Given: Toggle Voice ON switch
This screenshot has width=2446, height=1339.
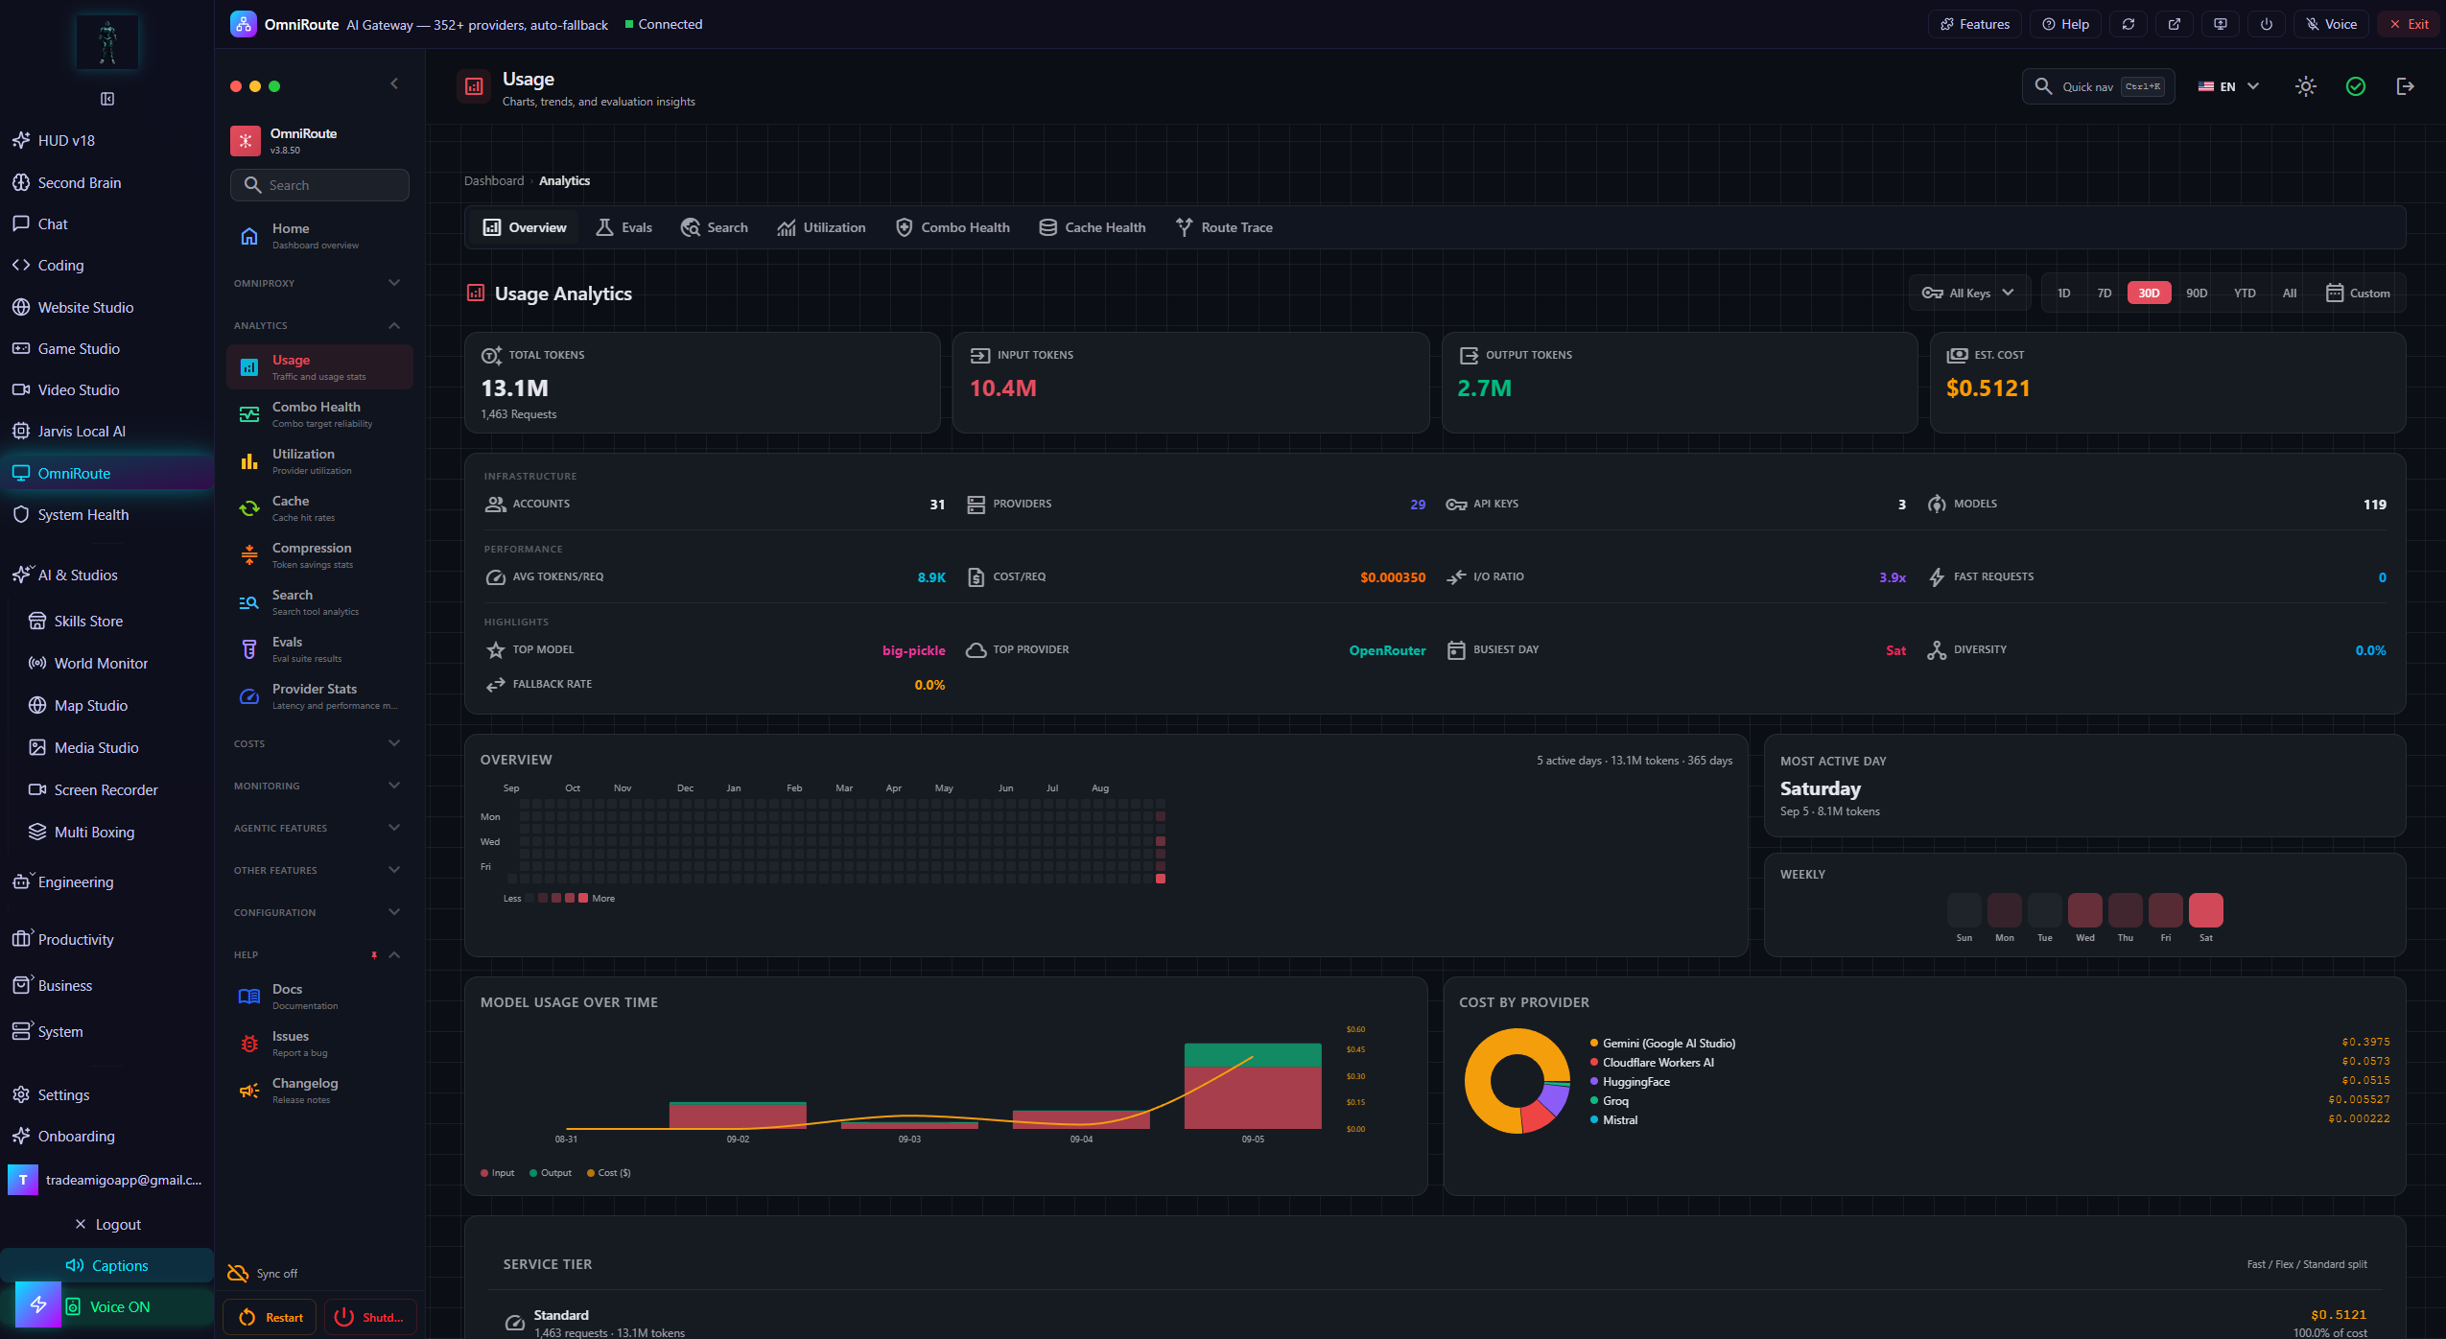Looking at the screenshot, I should click(x=107, y=1306).
